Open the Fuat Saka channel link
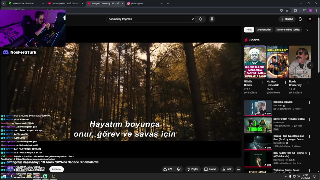This screenshot has width=320, height=180. click(278, 106)
